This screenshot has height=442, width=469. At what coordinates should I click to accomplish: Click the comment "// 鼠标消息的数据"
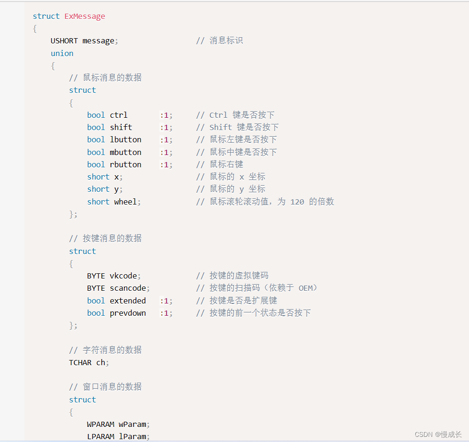click(105, 78)
